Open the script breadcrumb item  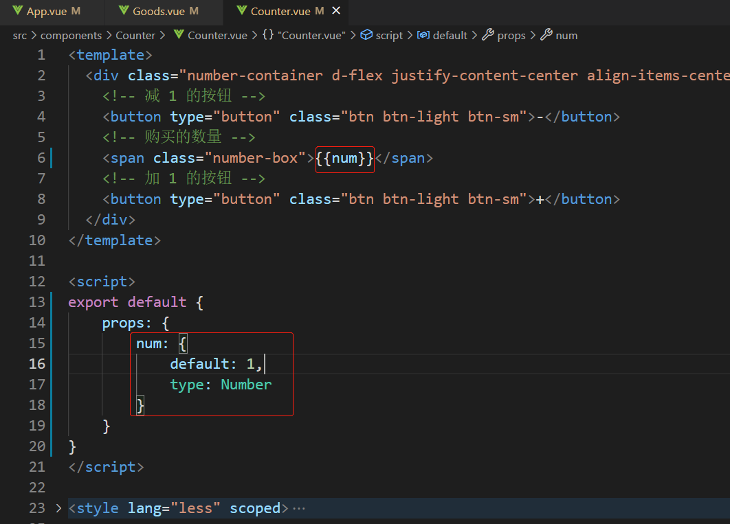[x=389, y=36]
